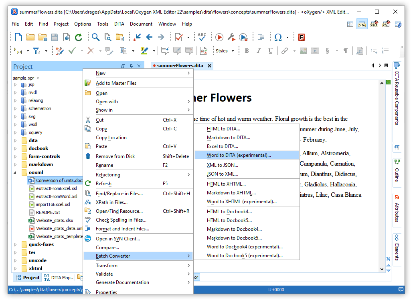The height and width of the screenshot is (300, 413).
Task: Toggle track changes pencil icon
Action: [60, 51]
